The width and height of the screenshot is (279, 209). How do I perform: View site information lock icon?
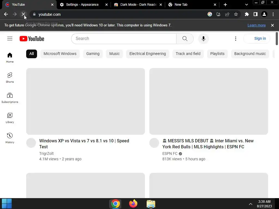[34, 14]
